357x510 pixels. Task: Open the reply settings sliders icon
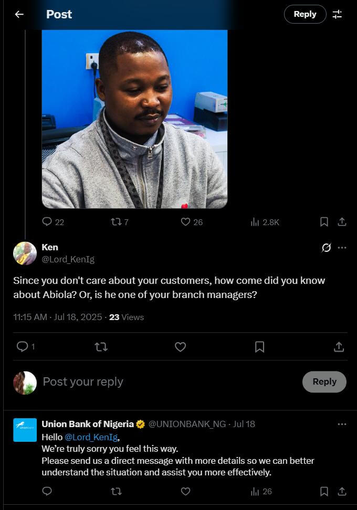(338, 14)
